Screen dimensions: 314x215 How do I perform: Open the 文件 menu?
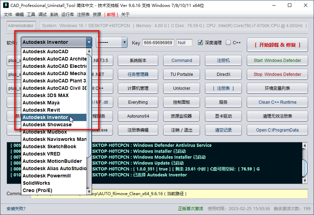(x=8, y=14)
